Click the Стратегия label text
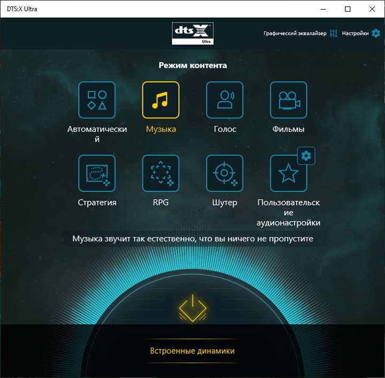 point(97,202)
